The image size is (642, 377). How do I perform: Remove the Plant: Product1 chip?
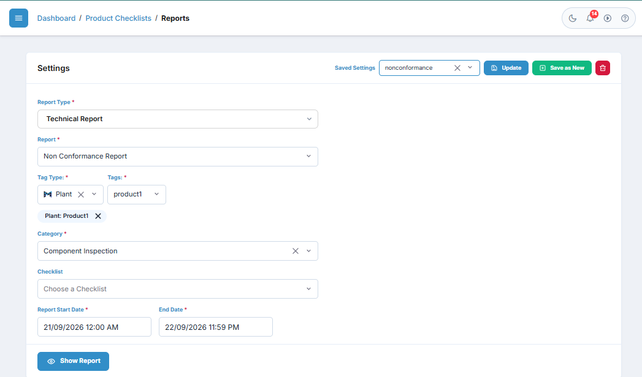[98, 216]
